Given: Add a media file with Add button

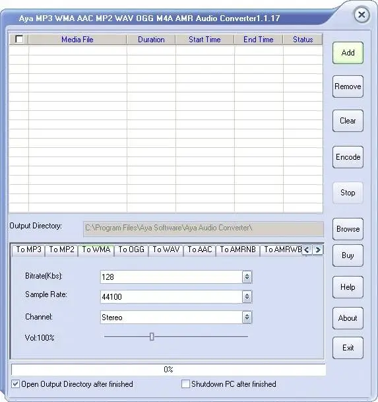Looking at the screenshot, I should click(x=348, y=53).
